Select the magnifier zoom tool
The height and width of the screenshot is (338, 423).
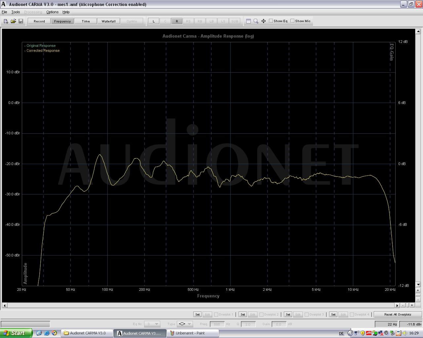(256, 21)
